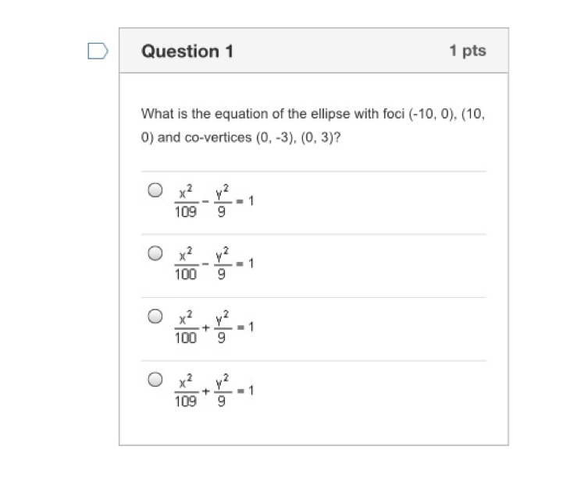Click the third answer's equation x²/100 + y²/9
The image size is (584, 485).
pos(214,327)
